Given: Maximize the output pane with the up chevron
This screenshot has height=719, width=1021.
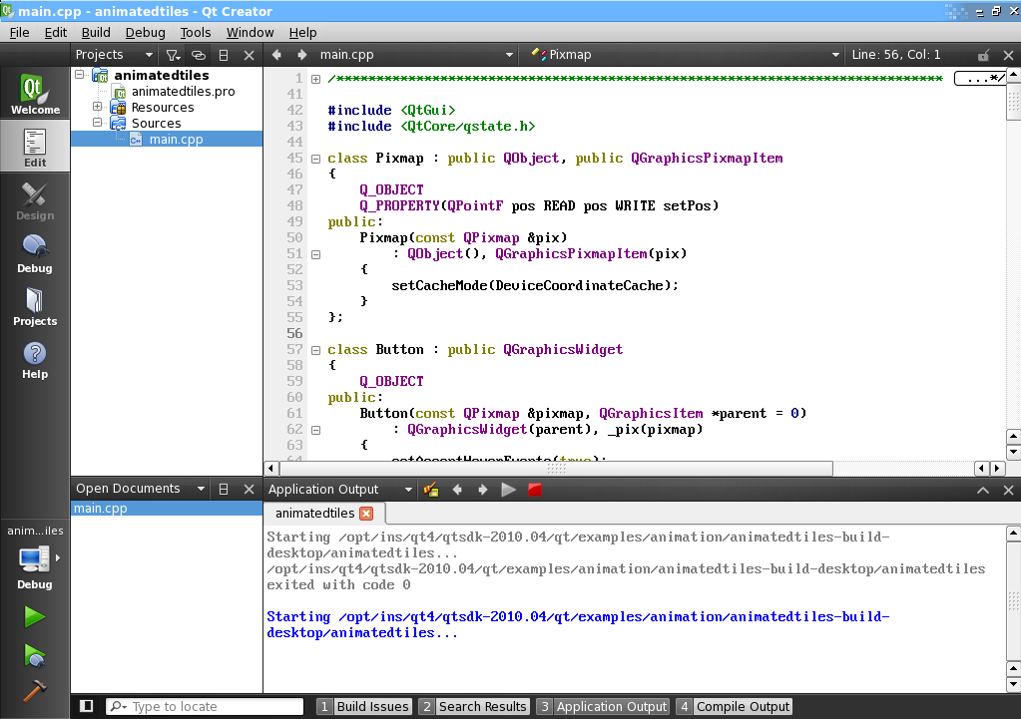Looking at the screenshot, I should 983,490.
